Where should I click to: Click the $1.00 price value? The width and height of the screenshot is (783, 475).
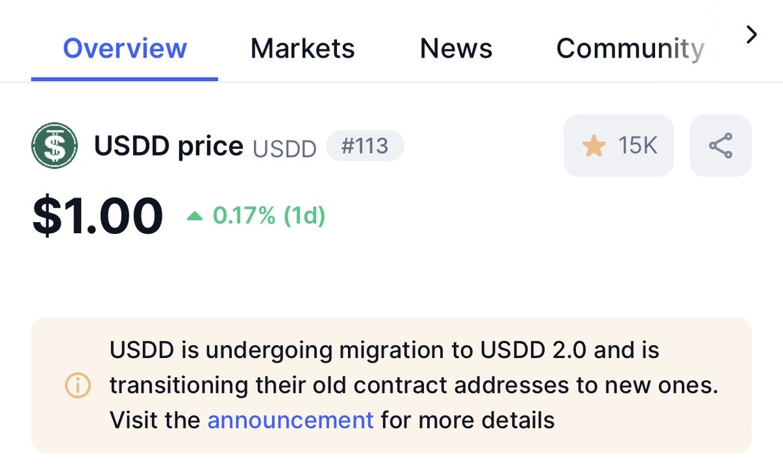tap(97, 216)
